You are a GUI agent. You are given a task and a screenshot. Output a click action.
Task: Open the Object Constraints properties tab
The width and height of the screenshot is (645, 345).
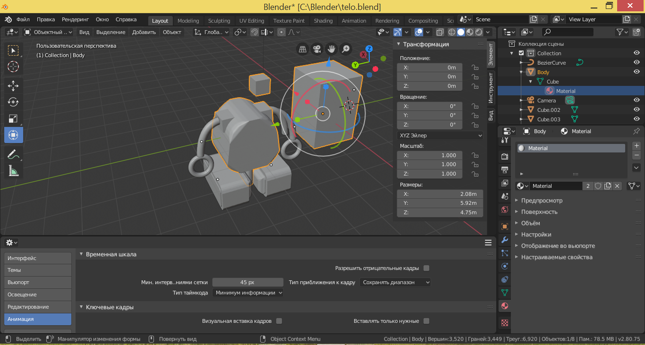[505, 279]
